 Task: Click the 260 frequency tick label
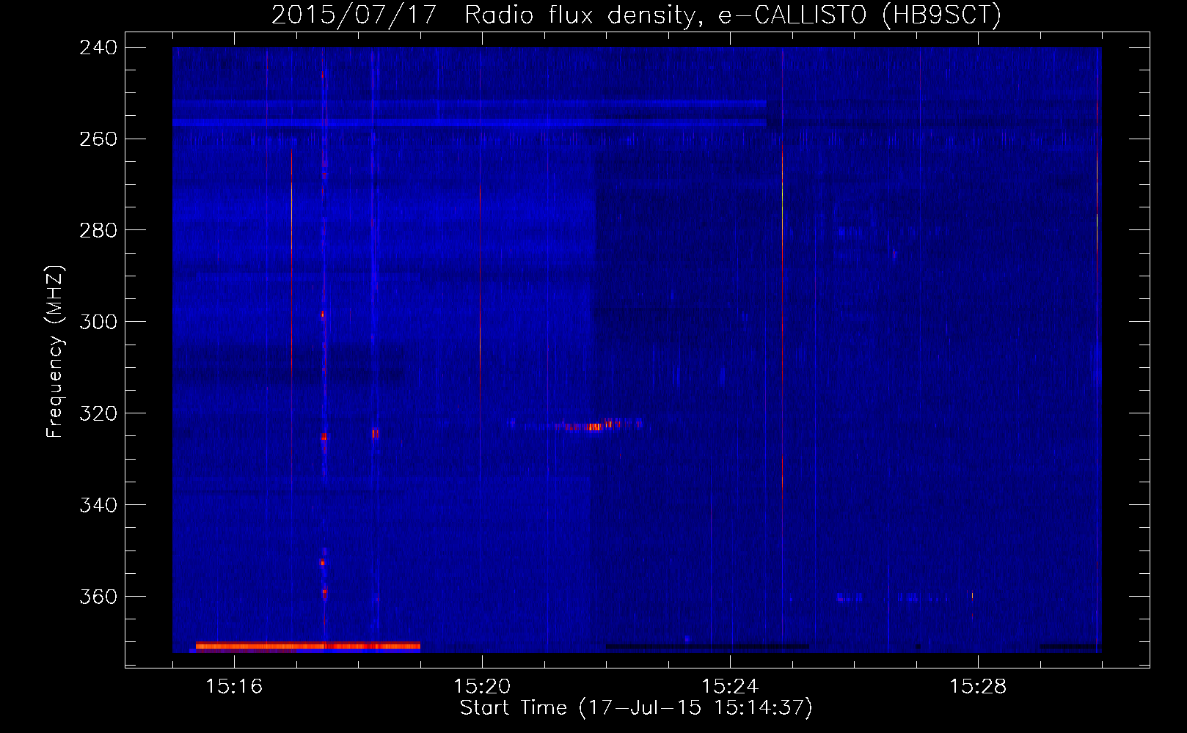98,139
